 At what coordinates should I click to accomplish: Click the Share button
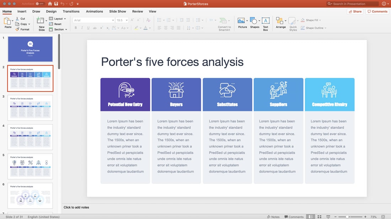click(355, 11)
